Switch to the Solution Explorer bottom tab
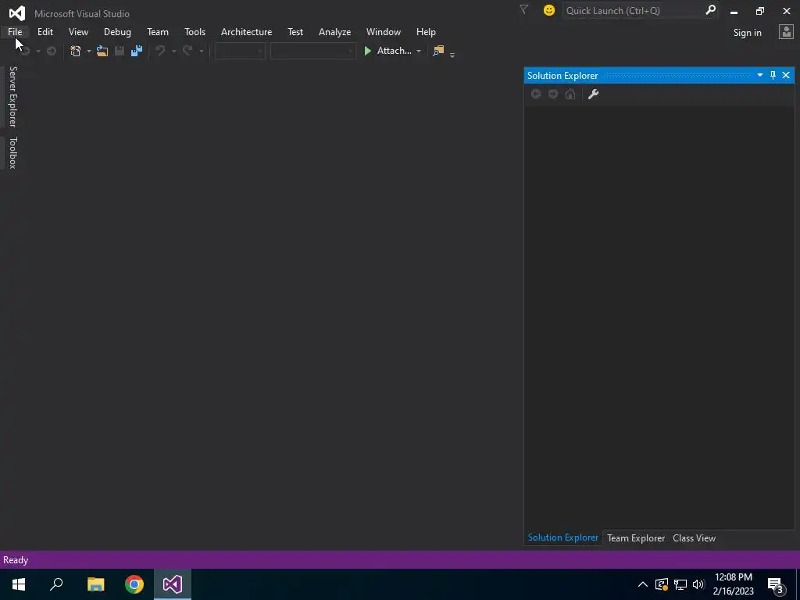The image size is (800, 600). pos(563,537)
